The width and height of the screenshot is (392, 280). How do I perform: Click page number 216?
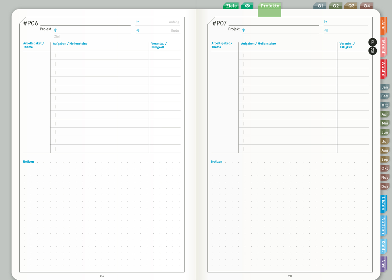[x=102, y=276]
